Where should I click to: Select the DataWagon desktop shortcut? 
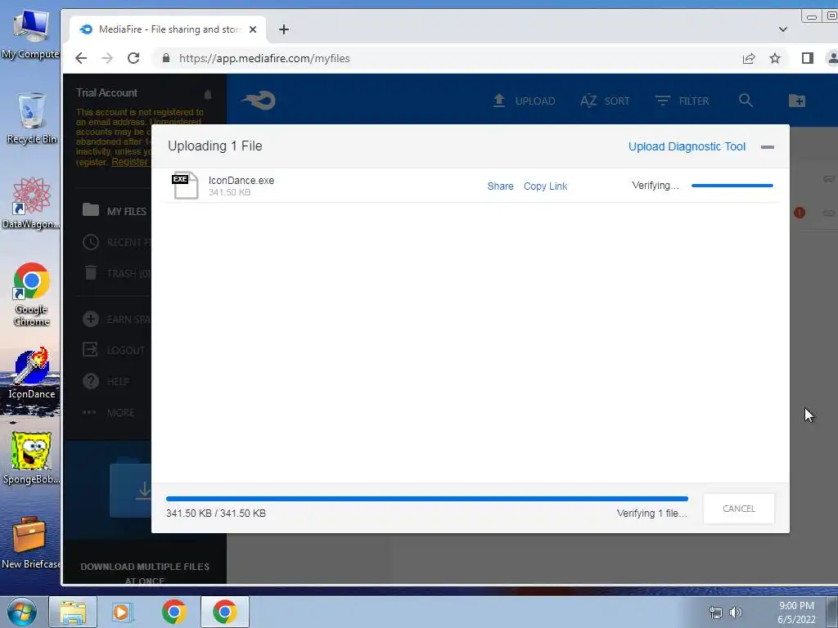[31, 203]
